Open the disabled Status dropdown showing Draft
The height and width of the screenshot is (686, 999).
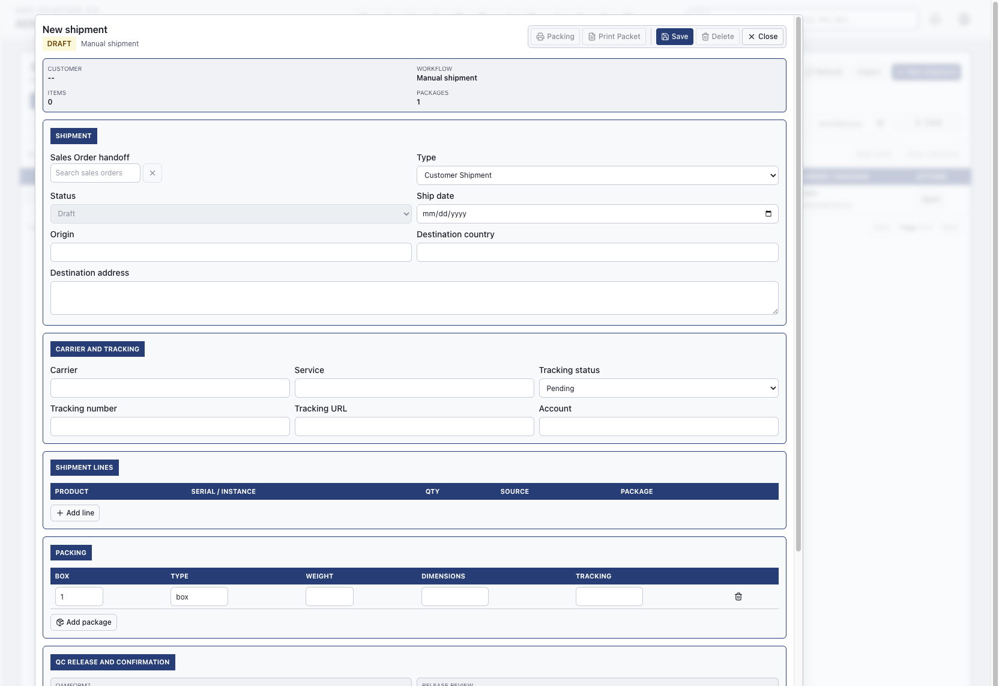point(231,214)
